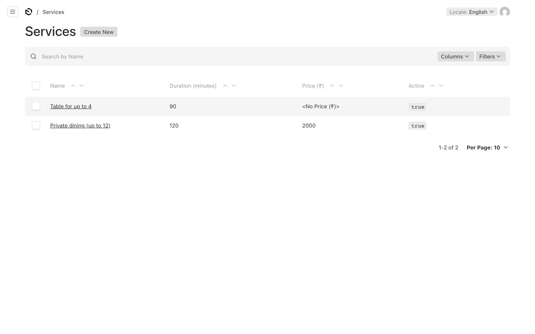Screen dimensions: 535x334
Task: Focus the Search by Name field
Action: [x=237, y=57]
